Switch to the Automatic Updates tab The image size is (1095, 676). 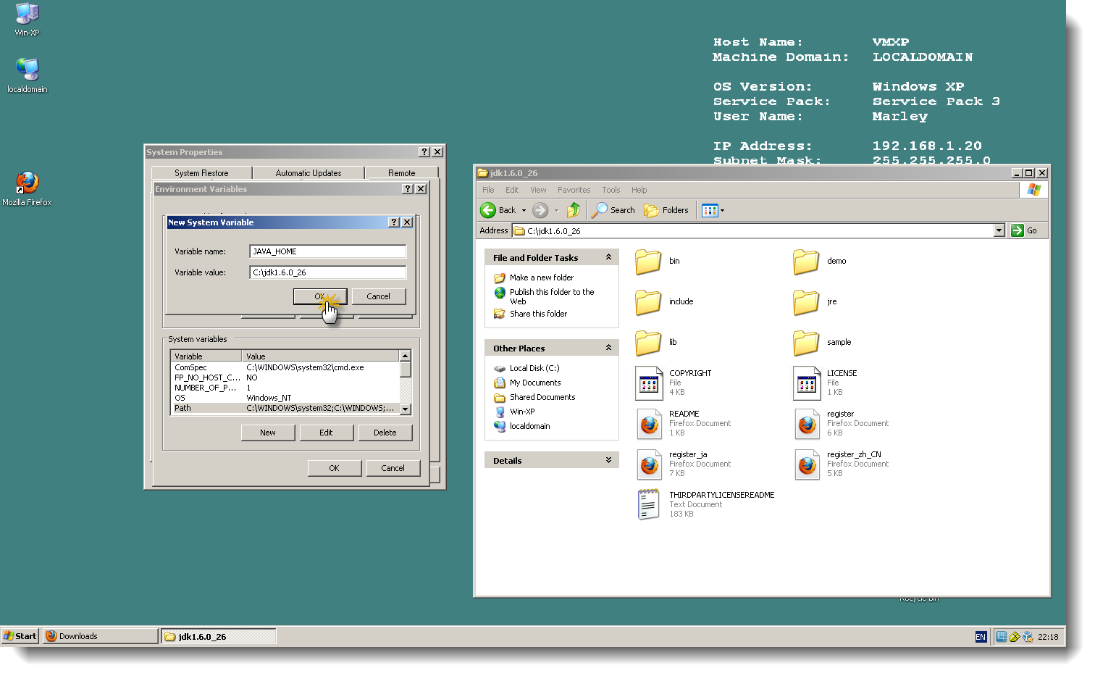point(309,172)
